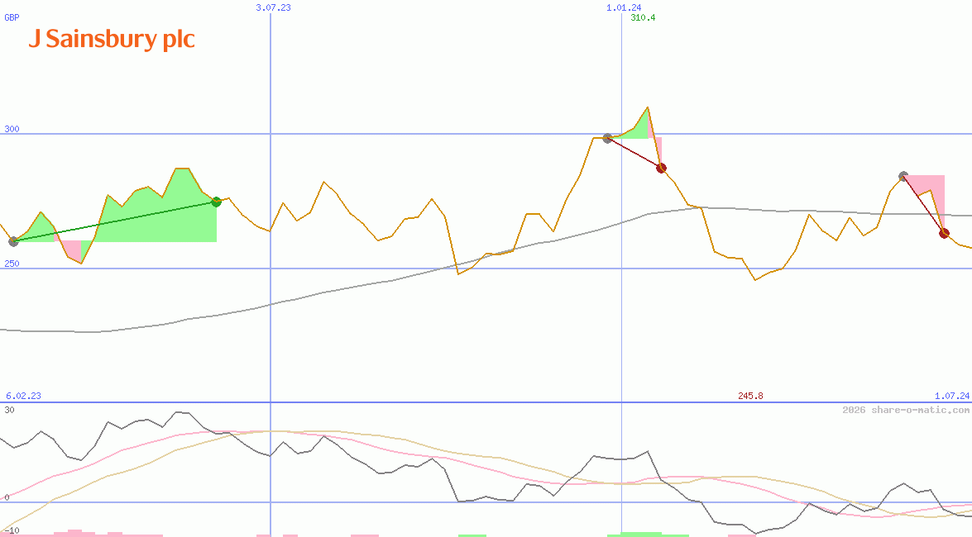972x537 pixels.
Task: Click the 6.02.23 date label
Action: click(22, 396)
